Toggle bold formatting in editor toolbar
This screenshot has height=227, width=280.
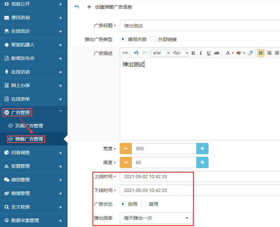click(193, 53)
